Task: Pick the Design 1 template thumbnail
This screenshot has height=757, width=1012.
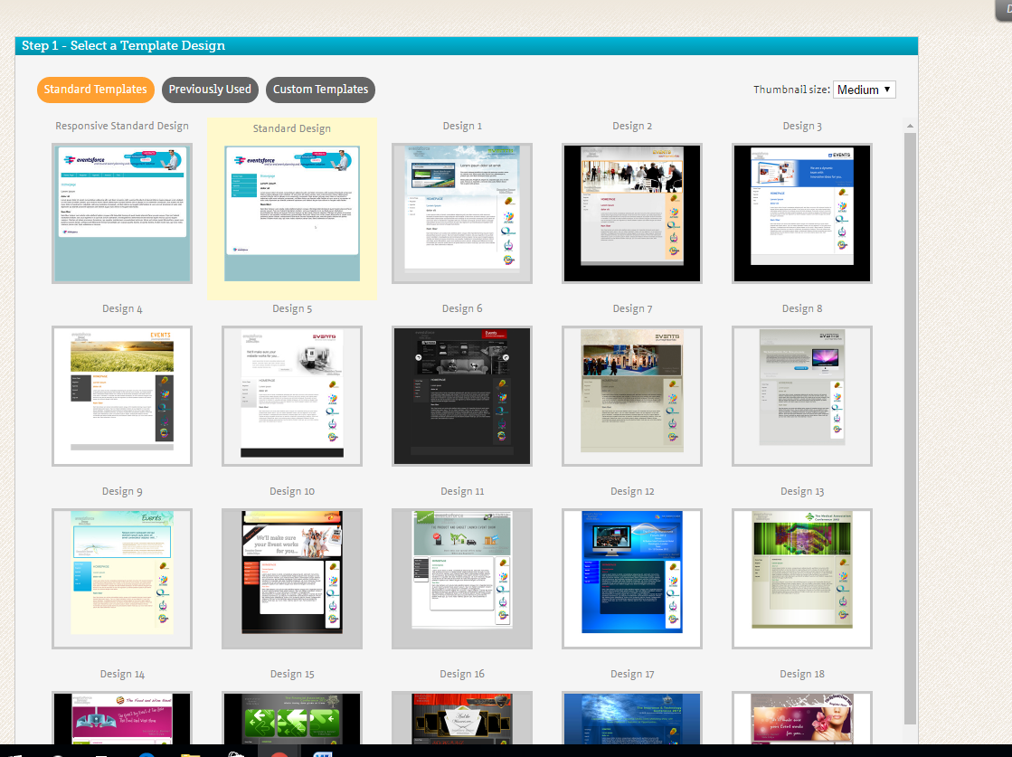Action: [462, 213]
